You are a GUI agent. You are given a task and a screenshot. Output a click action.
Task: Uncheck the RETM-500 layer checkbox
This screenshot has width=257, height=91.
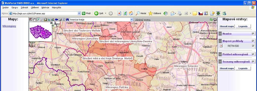tap(253, 46)
